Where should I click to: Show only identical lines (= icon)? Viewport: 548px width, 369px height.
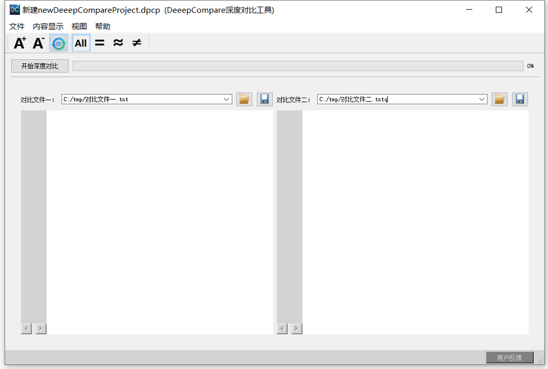click(x=99, y=43)
